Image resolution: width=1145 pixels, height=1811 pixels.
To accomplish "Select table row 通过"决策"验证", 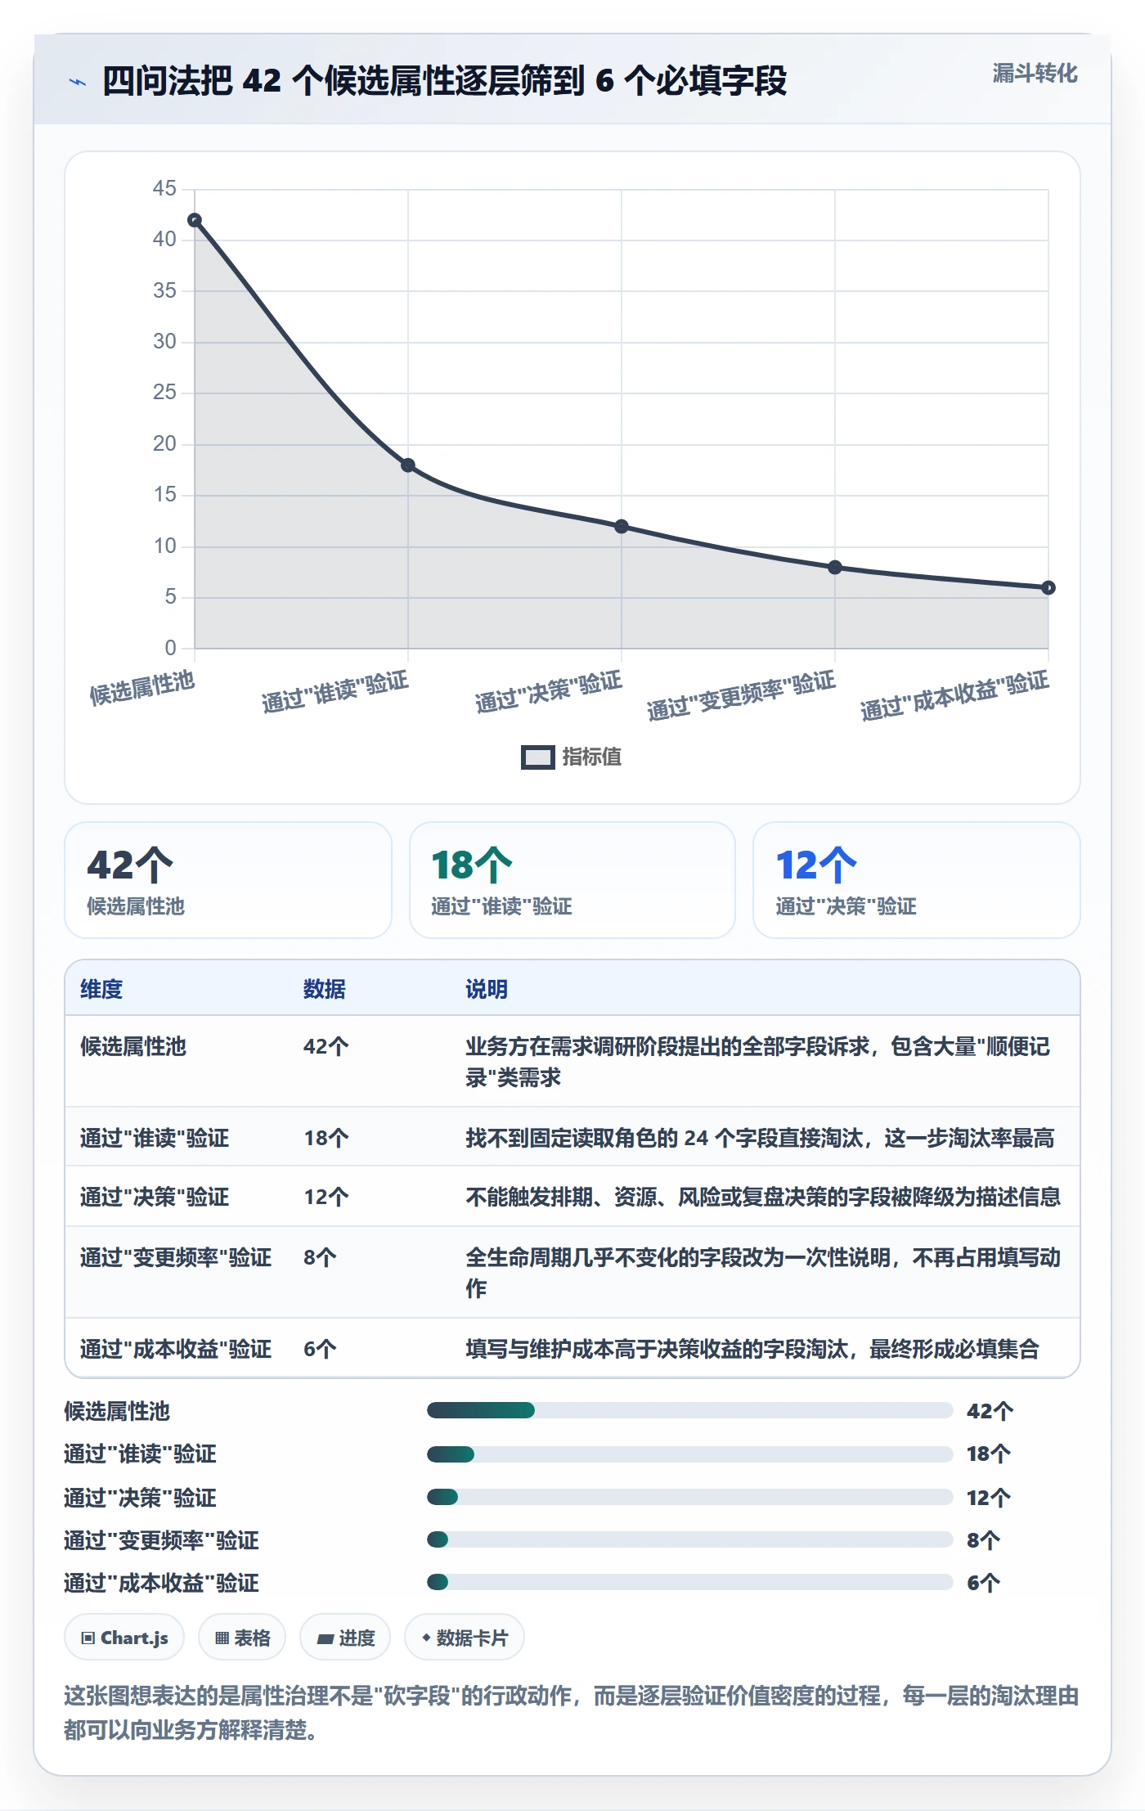I will [572, 1197].
